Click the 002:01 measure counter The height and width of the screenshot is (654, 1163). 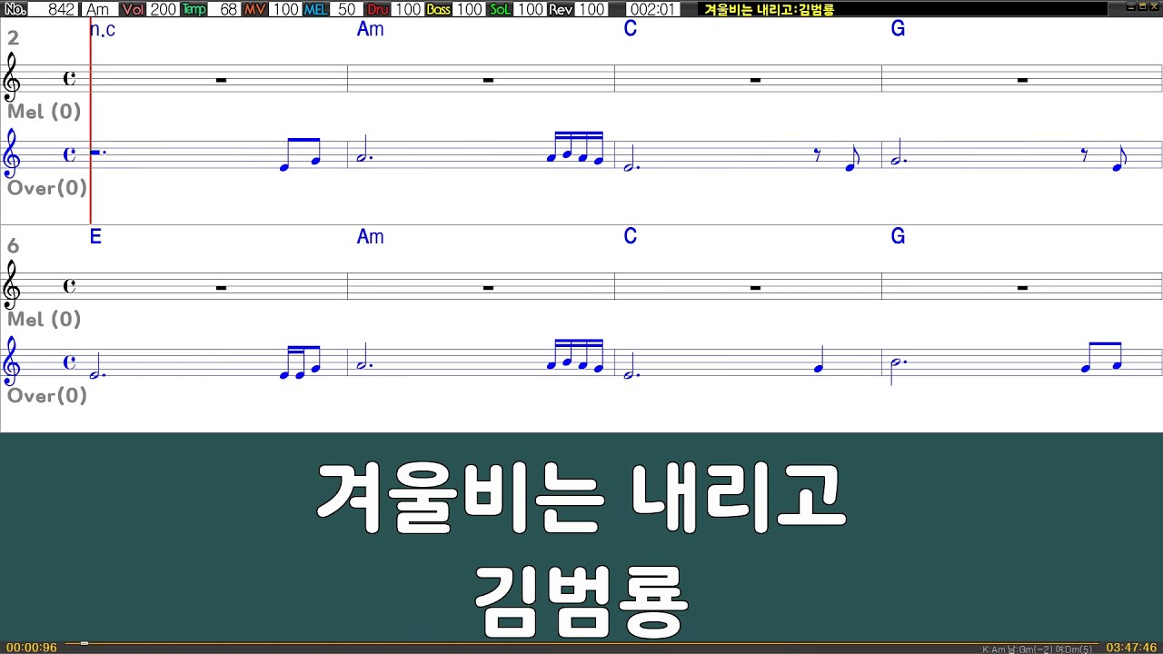point(652,9)
